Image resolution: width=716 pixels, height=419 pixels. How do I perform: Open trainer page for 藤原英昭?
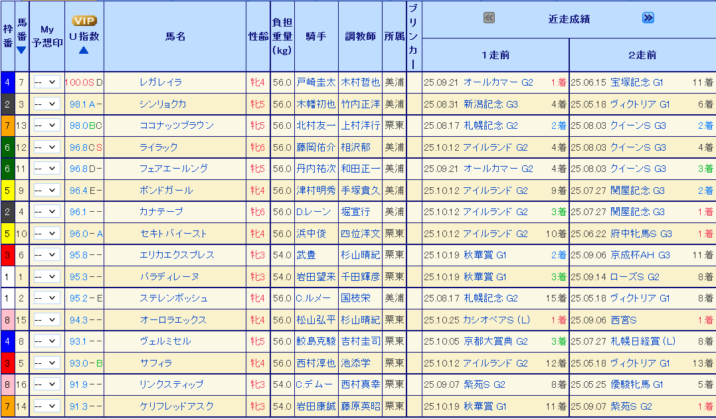click(x=360, y=406)
